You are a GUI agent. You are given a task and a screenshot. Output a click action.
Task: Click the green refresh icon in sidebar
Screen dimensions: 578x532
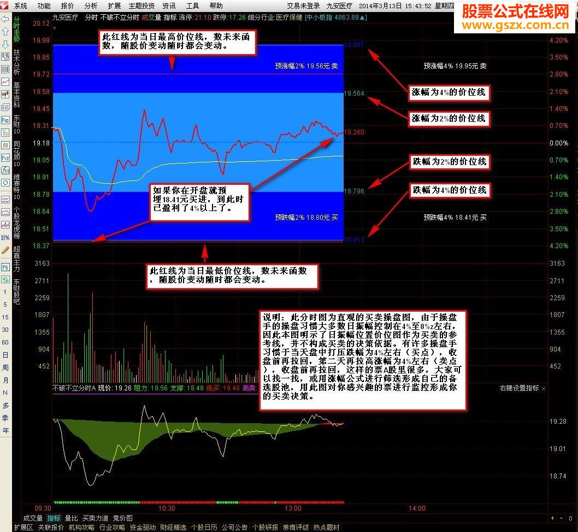click(x=5, y=279)
